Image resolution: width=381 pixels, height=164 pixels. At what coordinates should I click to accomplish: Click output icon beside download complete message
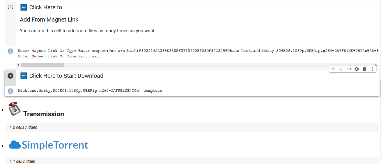tap(10, 91)
